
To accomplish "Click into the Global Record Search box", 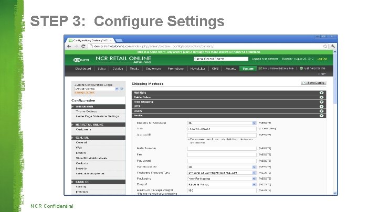I will click(221, 59).
